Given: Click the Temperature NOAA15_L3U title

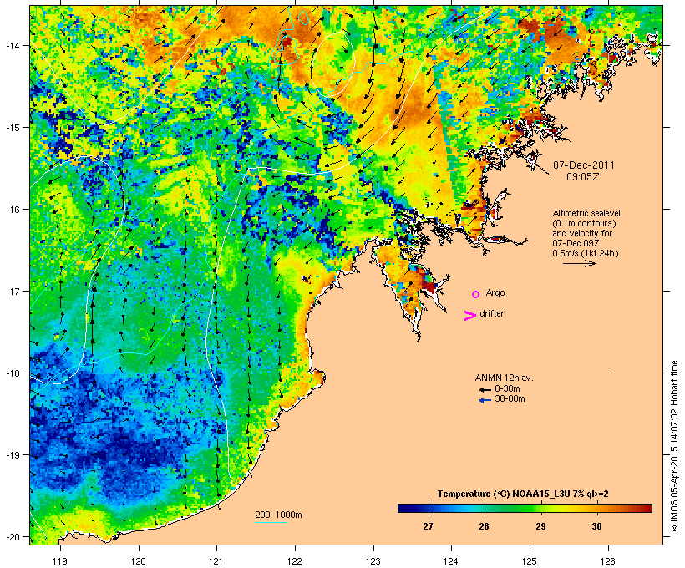Looking at the screenshot, I should pyautogui.click(x=523, y=494).
